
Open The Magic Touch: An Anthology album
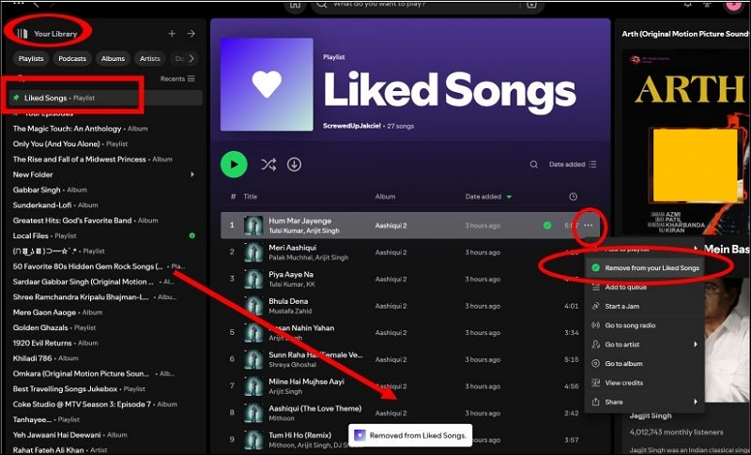pos(80,129)
